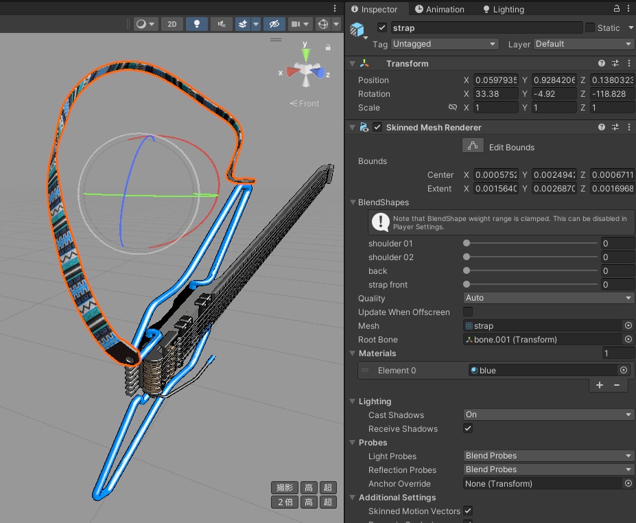Toggle scale constrained proportions link icon

point(452,108)
